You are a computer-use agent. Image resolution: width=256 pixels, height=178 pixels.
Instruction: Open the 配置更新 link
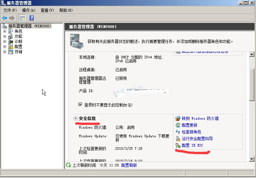(189, 125)
